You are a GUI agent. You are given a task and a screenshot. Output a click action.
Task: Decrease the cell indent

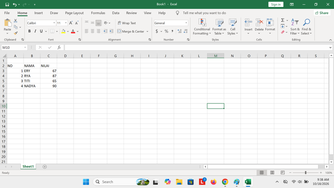105,31
